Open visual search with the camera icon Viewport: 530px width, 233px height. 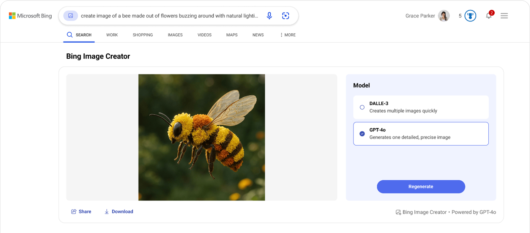point(285,16)
